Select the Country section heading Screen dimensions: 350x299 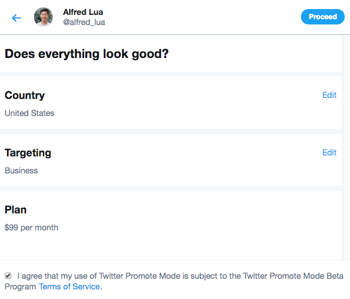point(25,95)
